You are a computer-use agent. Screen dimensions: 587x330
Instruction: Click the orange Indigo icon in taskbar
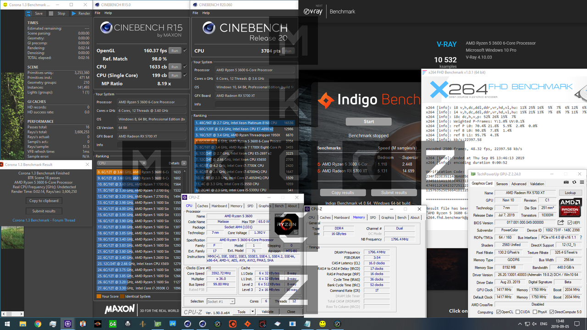tap(248, 324)
